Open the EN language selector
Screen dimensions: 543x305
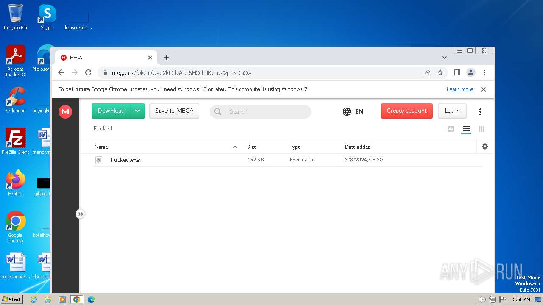(x=353, y=111)
